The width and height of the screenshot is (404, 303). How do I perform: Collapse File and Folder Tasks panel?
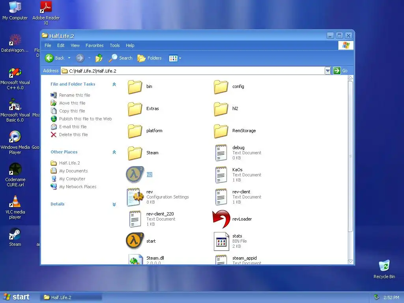(x=114, y=84)
